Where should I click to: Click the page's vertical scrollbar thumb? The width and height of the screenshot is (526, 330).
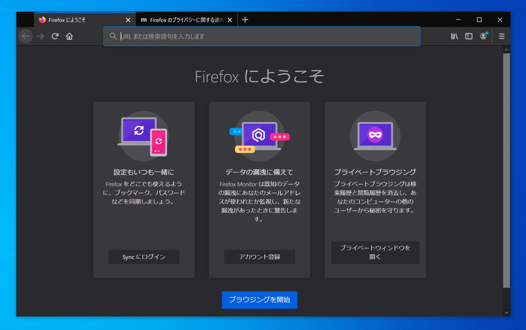click(x=507, y=171)
